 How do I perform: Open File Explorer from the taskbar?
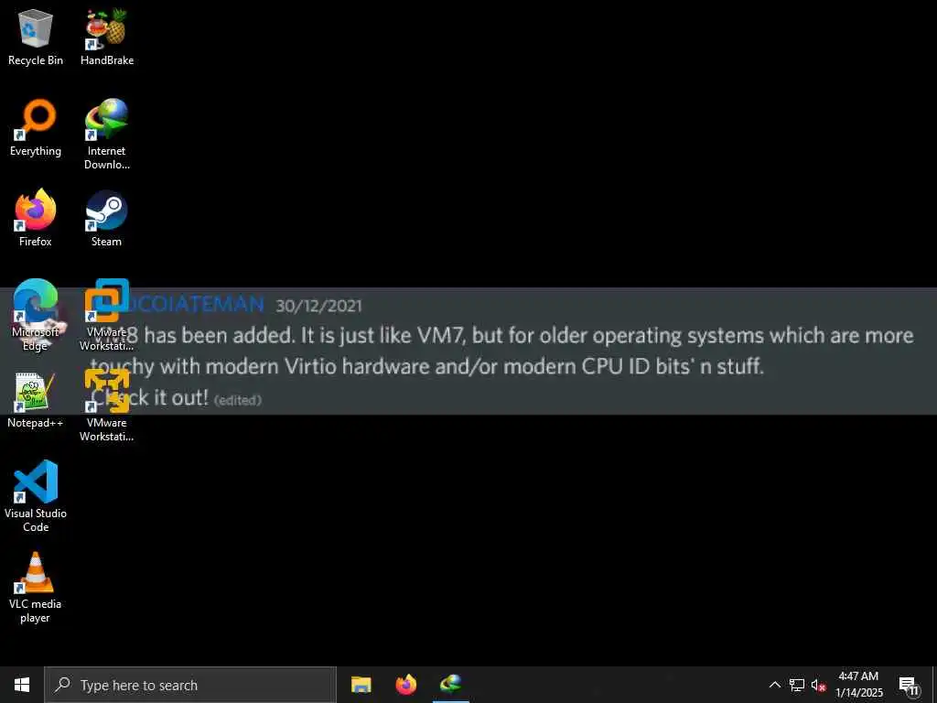click(x=361, y=685)
